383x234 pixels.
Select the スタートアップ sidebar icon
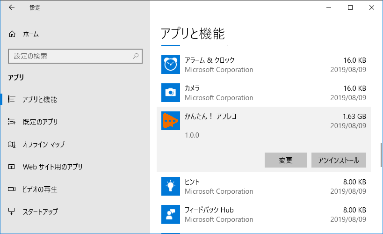click(x=12, y=212)
